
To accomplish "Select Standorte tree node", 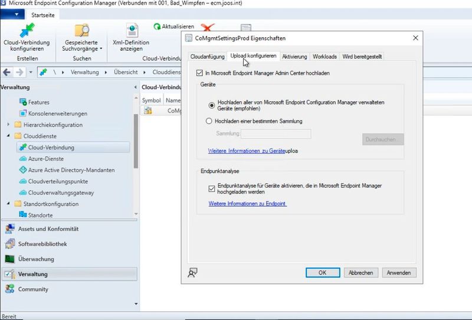I will [x=36, y=215].
